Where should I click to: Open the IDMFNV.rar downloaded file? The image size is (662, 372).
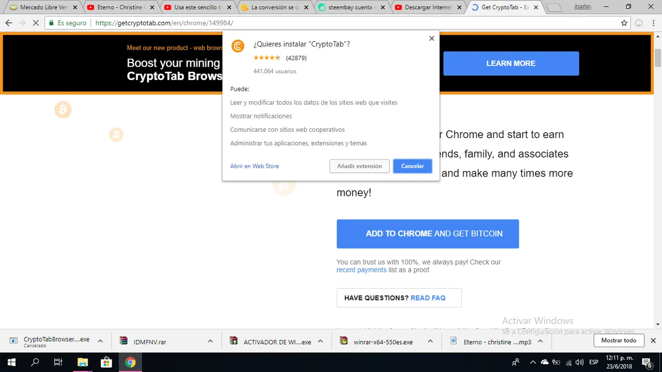point(150,342)
